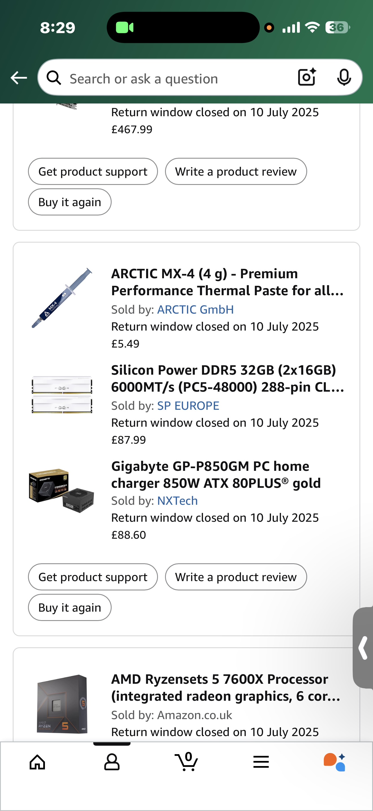Open the shopping cart
This screenshot has width=373, height=811.
[x=186, y=762]
